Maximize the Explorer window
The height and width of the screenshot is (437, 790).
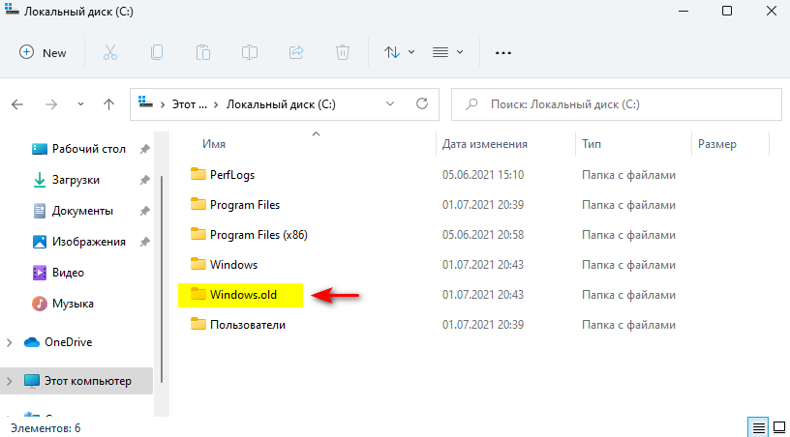(x=727, y=11)
